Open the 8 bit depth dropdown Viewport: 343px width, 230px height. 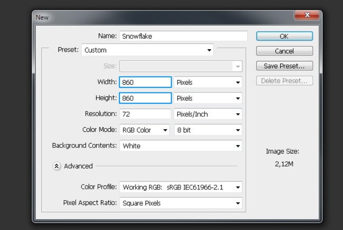[208, 130]
